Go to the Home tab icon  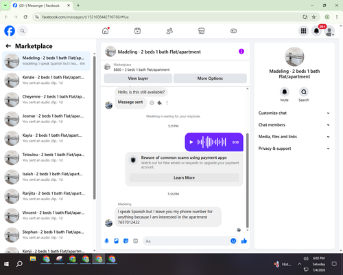[106, 31]
